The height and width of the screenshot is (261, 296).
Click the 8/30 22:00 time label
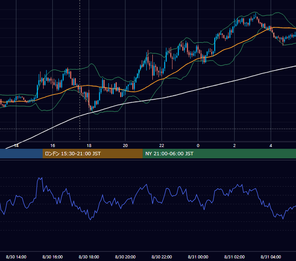tap(162, 257)
